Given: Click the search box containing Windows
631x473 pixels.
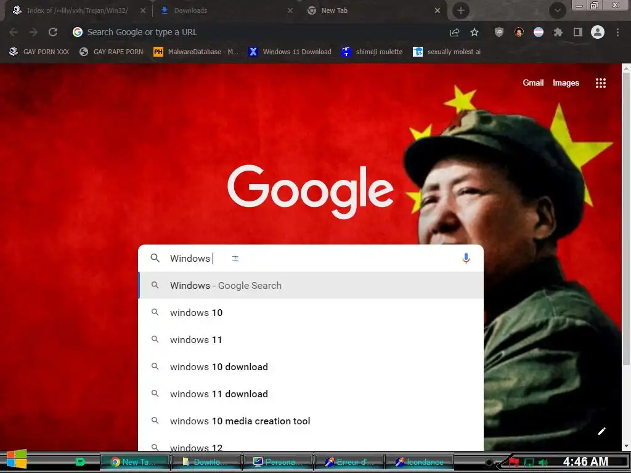Looking at the screenshot, I should 311,258.
